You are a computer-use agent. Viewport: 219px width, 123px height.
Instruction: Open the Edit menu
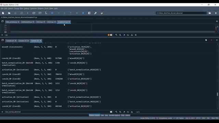click(6, 9)
